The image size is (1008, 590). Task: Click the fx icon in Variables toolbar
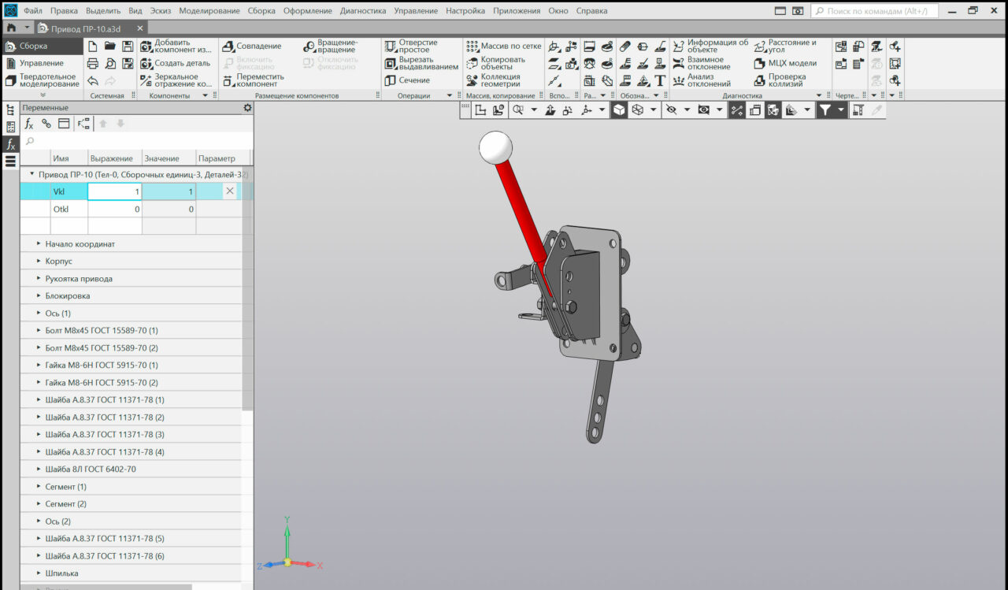[x=29, y=124]
